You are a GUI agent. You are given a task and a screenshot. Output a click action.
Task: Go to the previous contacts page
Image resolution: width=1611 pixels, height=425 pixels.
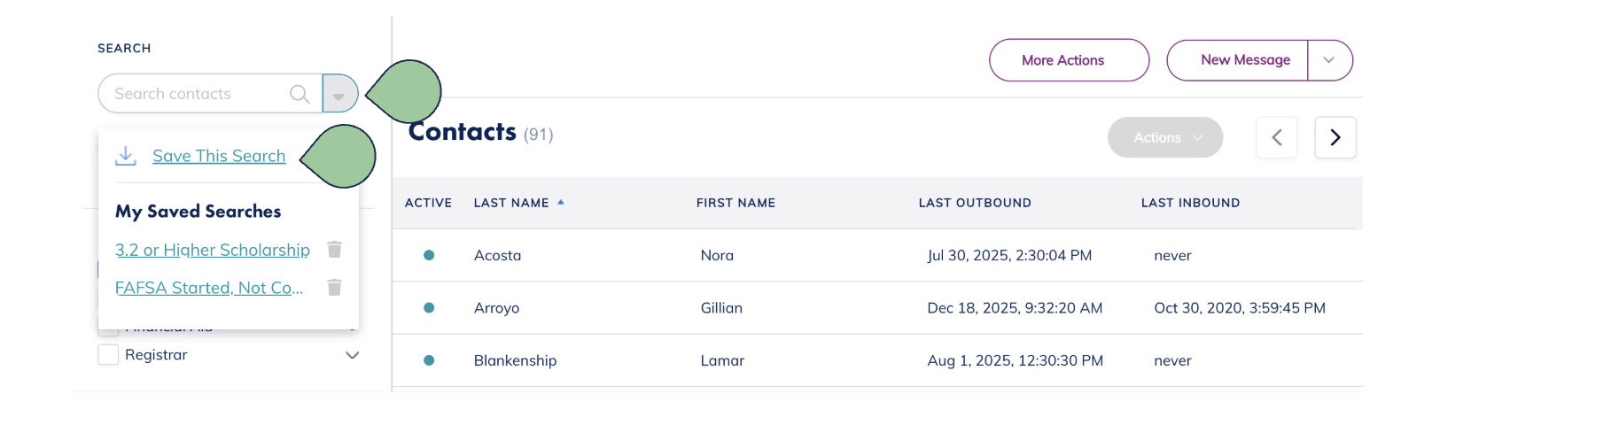click(x=1277, y=137)
